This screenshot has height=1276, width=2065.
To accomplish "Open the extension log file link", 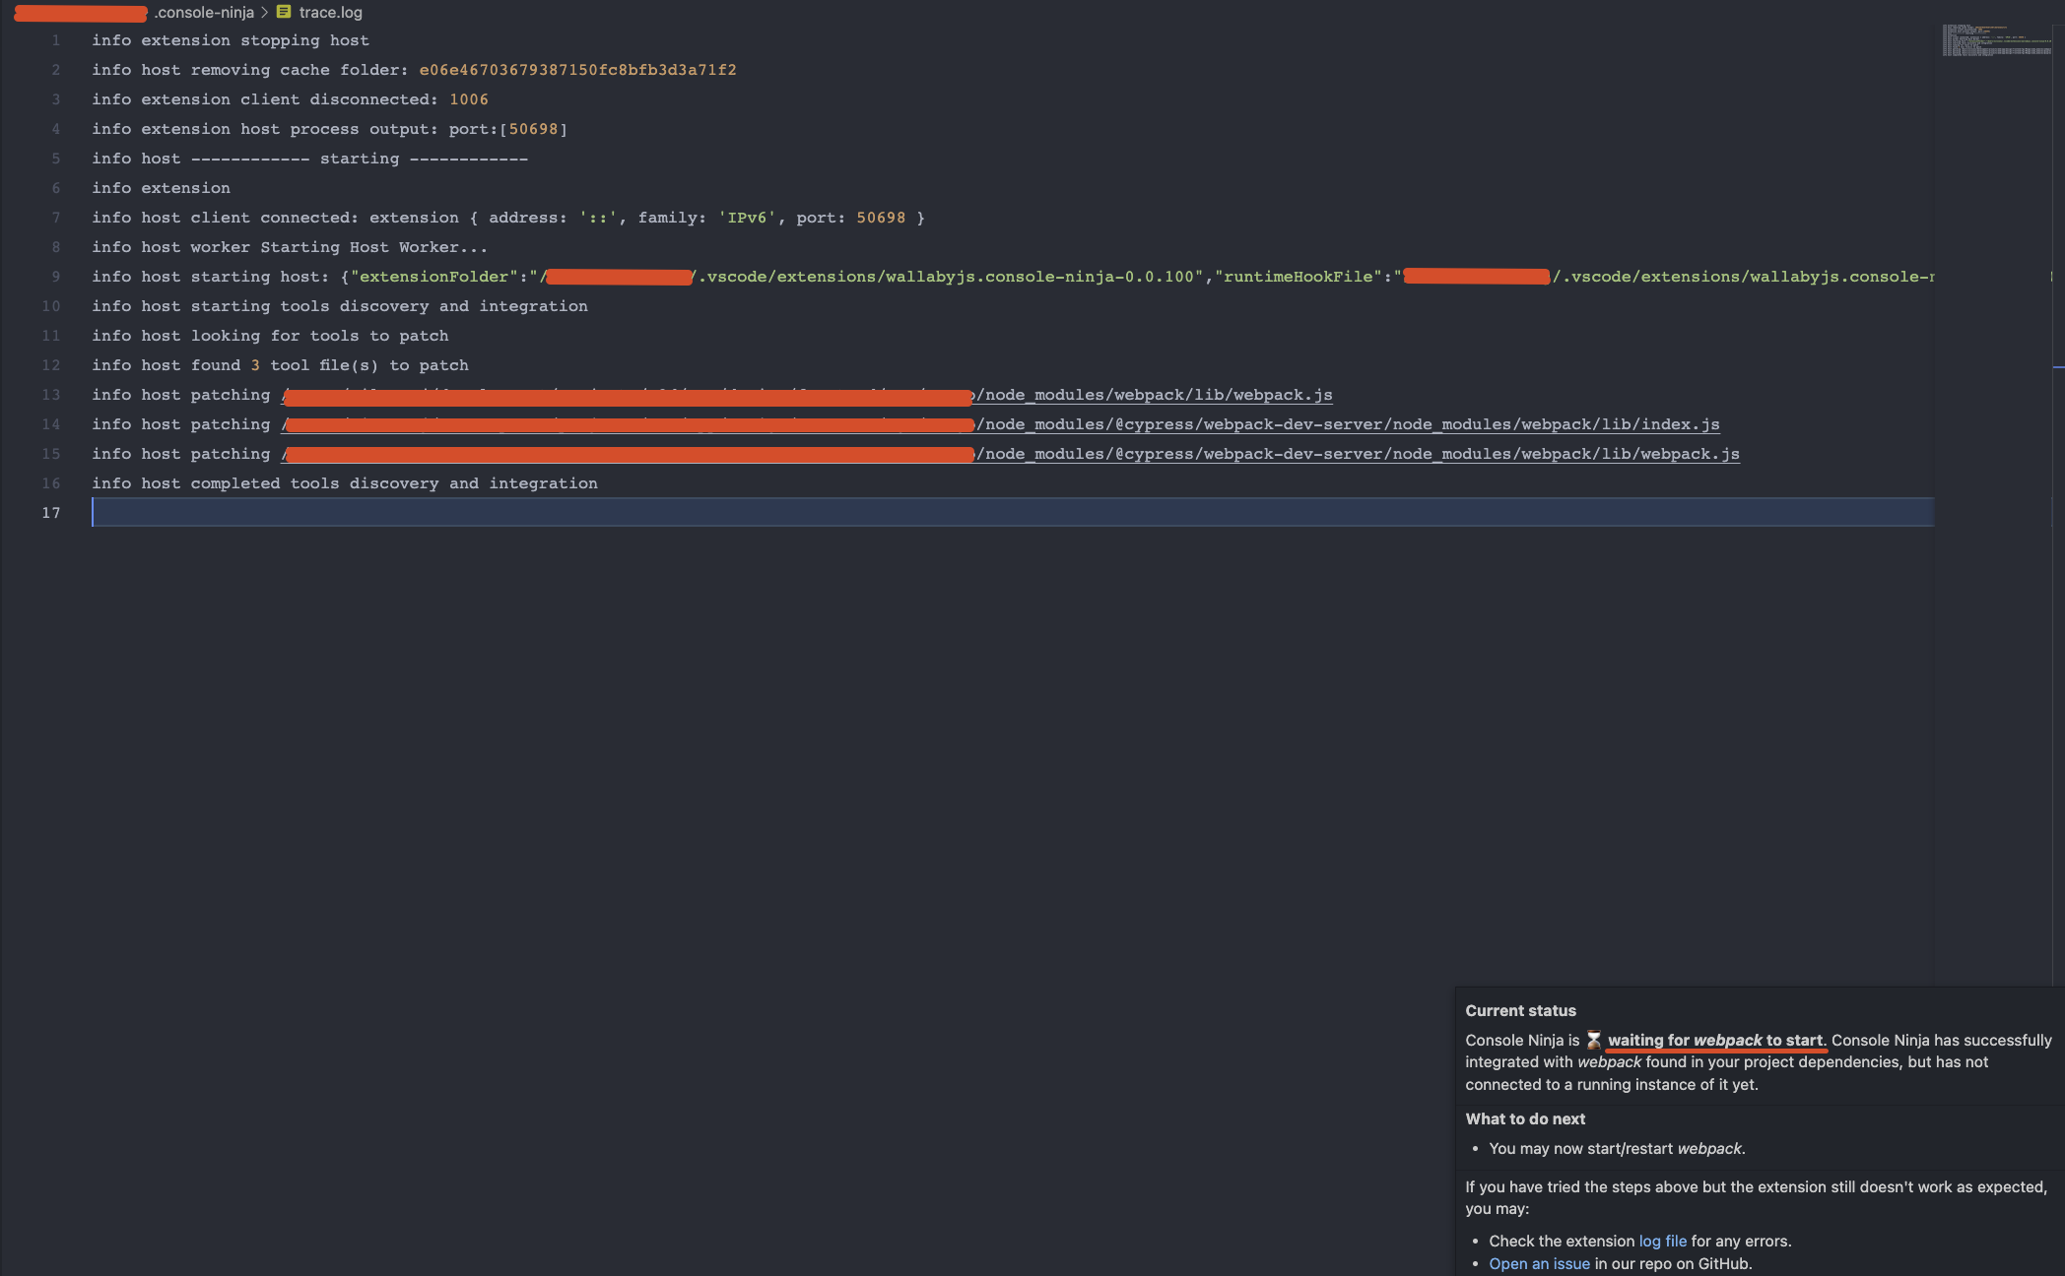I will 1662,1241.
